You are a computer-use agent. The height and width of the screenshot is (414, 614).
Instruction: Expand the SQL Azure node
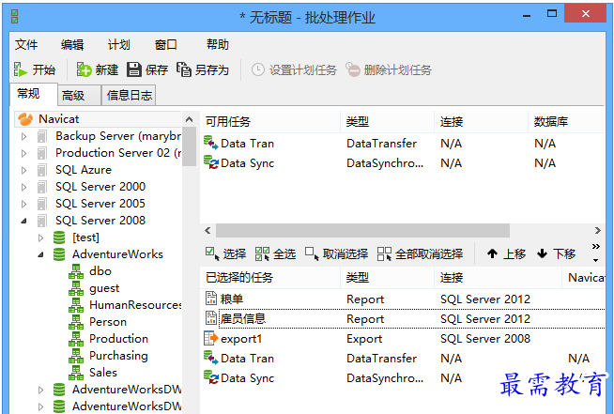[23, 170]
